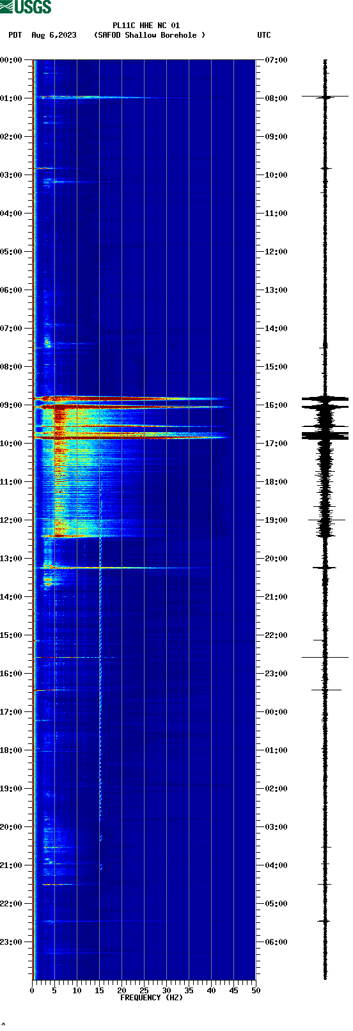Screen dimensions: 353x1031
Task: Click the 35 Hz frequency tick label
Action: pos(189,991)
